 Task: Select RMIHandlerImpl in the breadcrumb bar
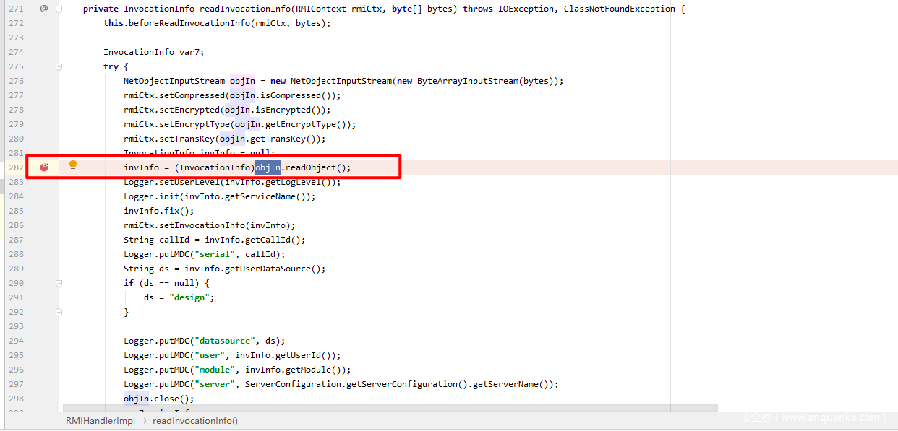(100, 420)
